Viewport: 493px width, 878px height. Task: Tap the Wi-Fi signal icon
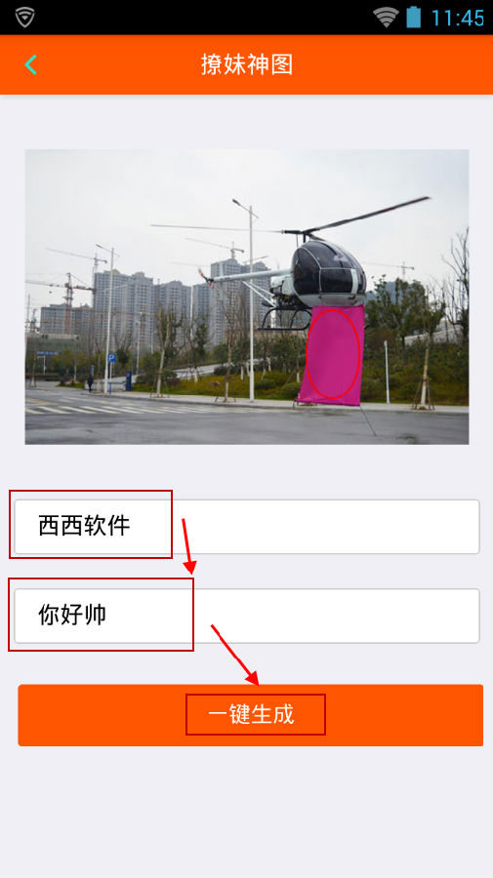(386, 18)
